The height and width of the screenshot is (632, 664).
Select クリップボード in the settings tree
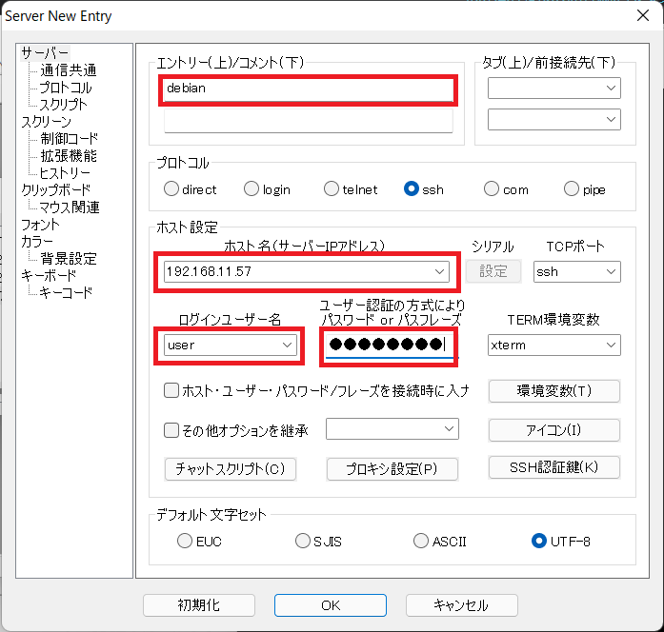56,190
